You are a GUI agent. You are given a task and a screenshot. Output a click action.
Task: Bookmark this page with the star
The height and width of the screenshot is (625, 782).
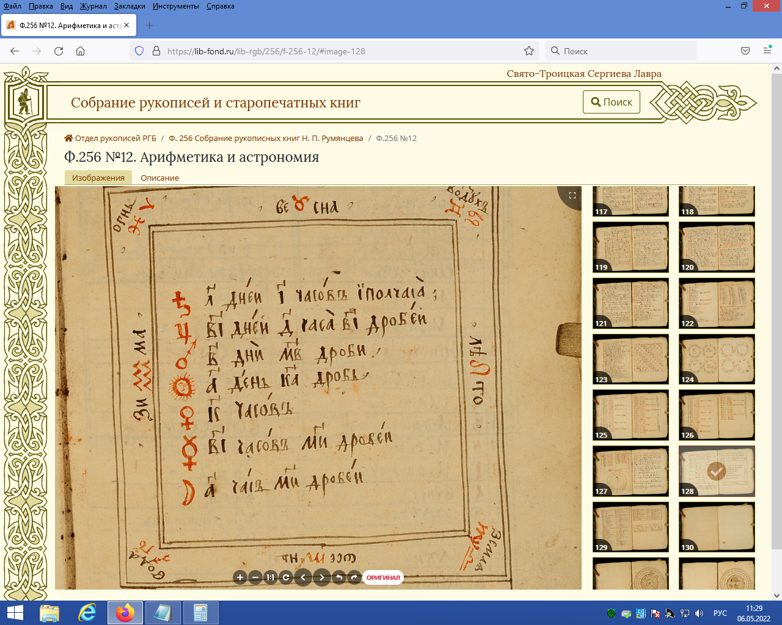[x=529, y=51]
